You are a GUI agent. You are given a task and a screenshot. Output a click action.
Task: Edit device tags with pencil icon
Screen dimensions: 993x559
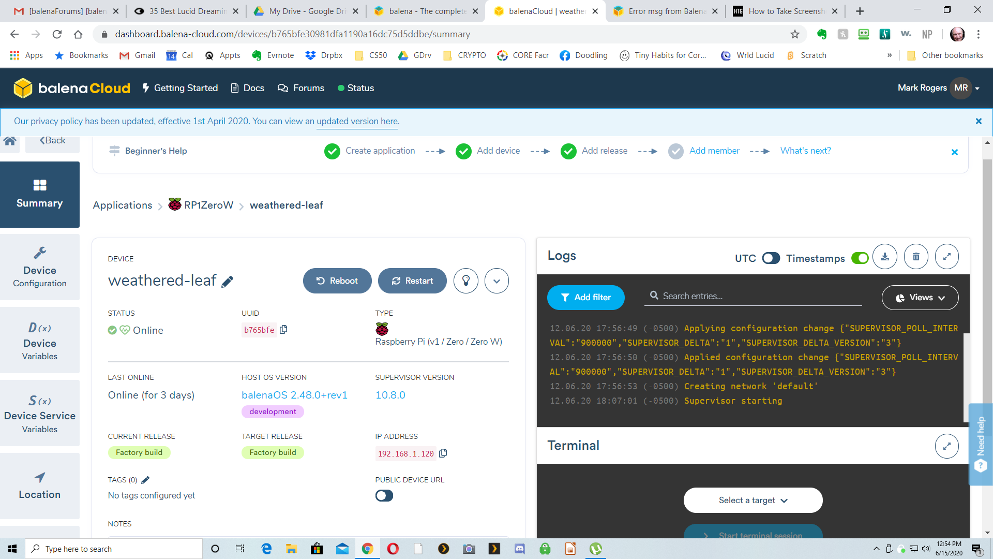click(x=145, y=480)
